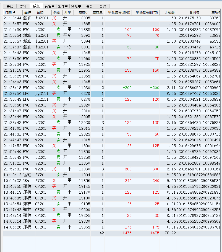Open the 损盈单 tab
222x252 pixels.
pyautogui.click(x=76, y=6)
